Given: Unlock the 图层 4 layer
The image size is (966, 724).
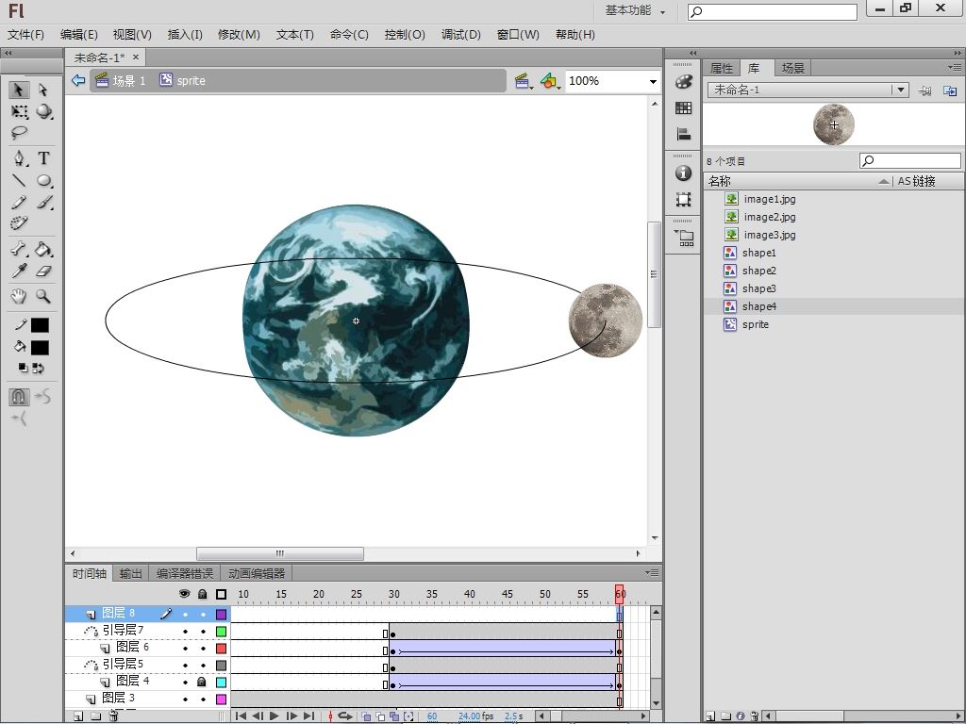Looking at the screenshot, I should (x=202, y=682).
